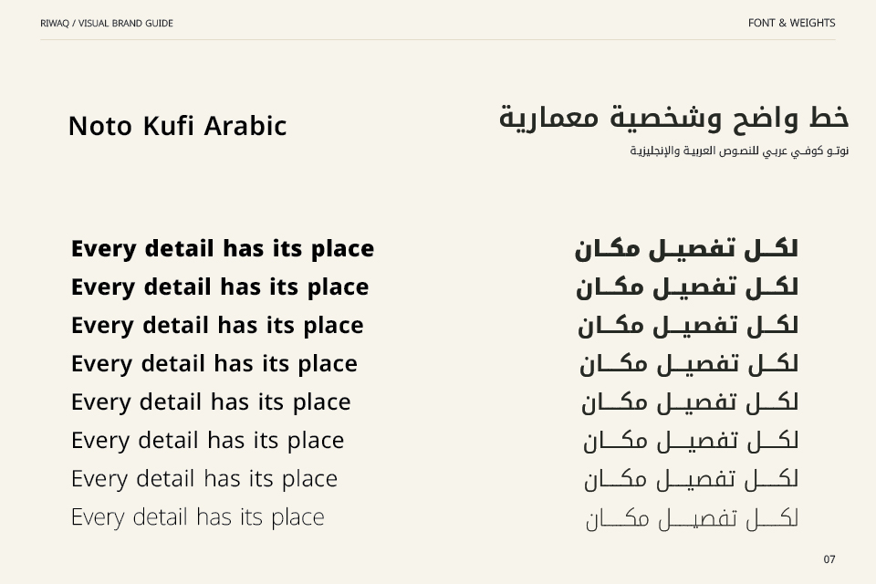Click the FONT & WEIGHTS header label

tap(792, 23)
